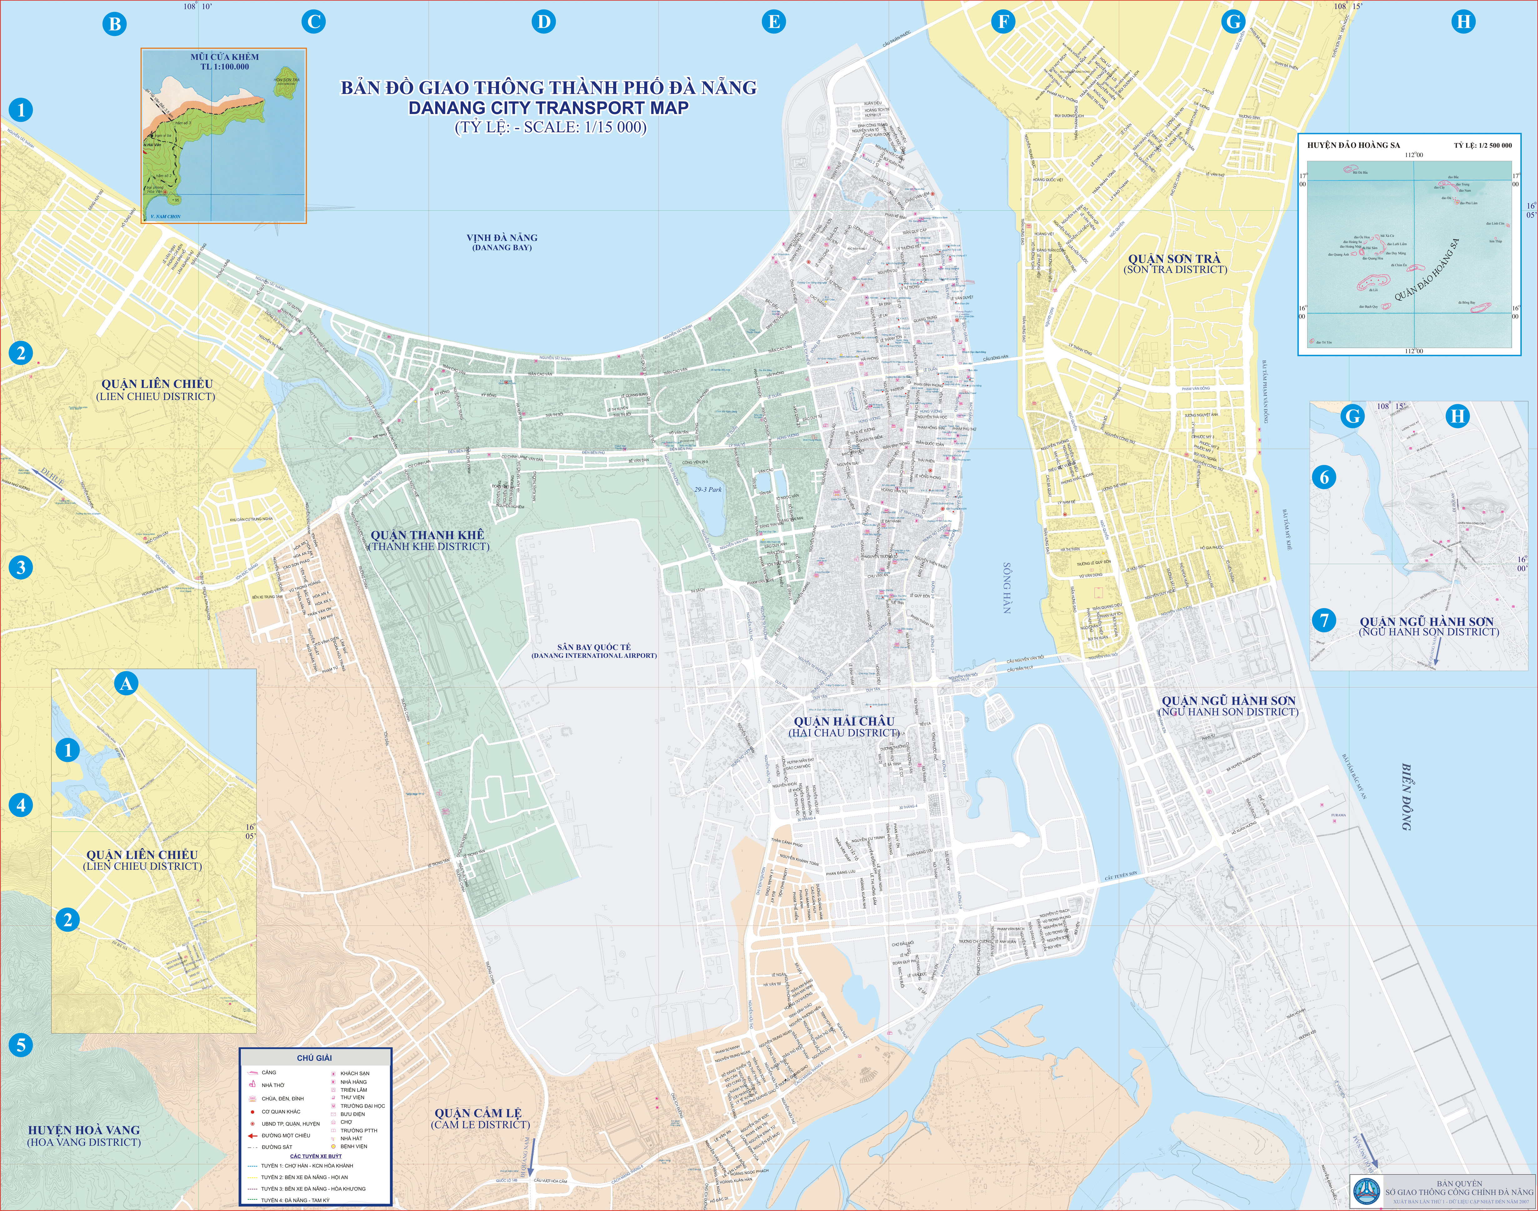
Task: Click the title BẢN ĐỒ GIAO THÔNG THÀNH PHỐ ĐÀ NẴNG
Action: [549, 87]
